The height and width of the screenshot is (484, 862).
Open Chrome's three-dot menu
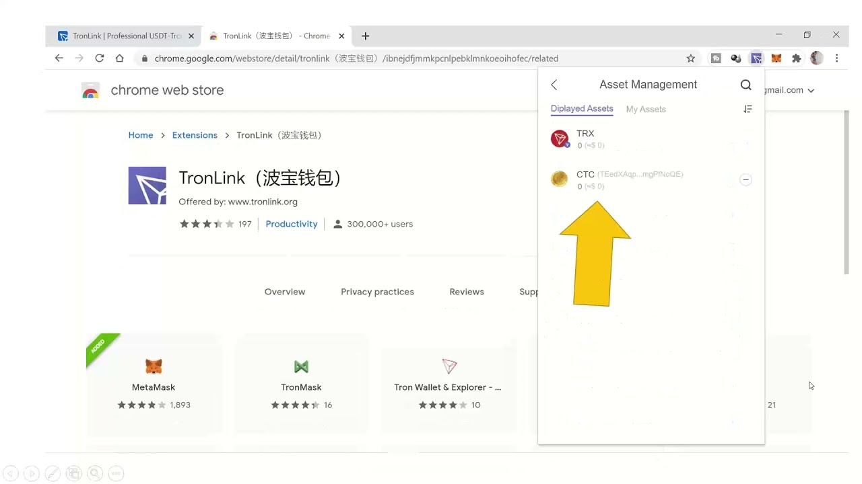pos(836,58)
